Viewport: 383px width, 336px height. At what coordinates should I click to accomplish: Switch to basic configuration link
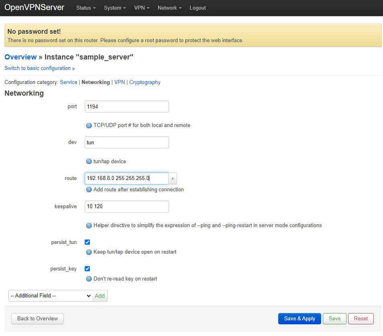[40, 68]
